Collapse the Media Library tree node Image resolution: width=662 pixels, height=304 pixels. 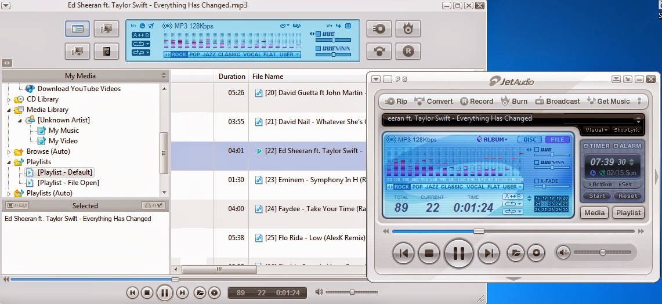[x=9, y=110]
